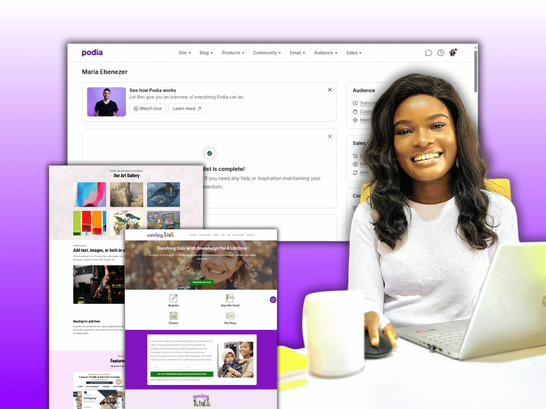This screenshot has width=546, height=409.
Task: Expand the Site dropdown menu
Action: pos(185,53)
